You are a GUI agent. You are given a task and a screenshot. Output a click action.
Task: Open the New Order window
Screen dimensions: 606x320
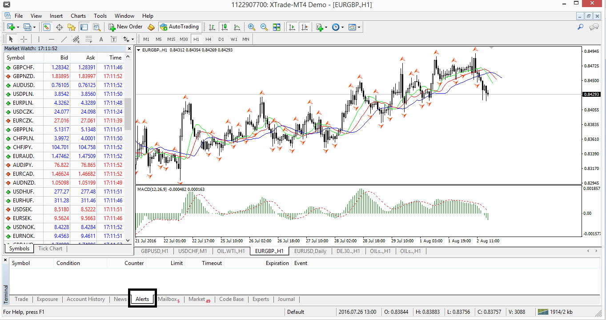tap(125, 27)
